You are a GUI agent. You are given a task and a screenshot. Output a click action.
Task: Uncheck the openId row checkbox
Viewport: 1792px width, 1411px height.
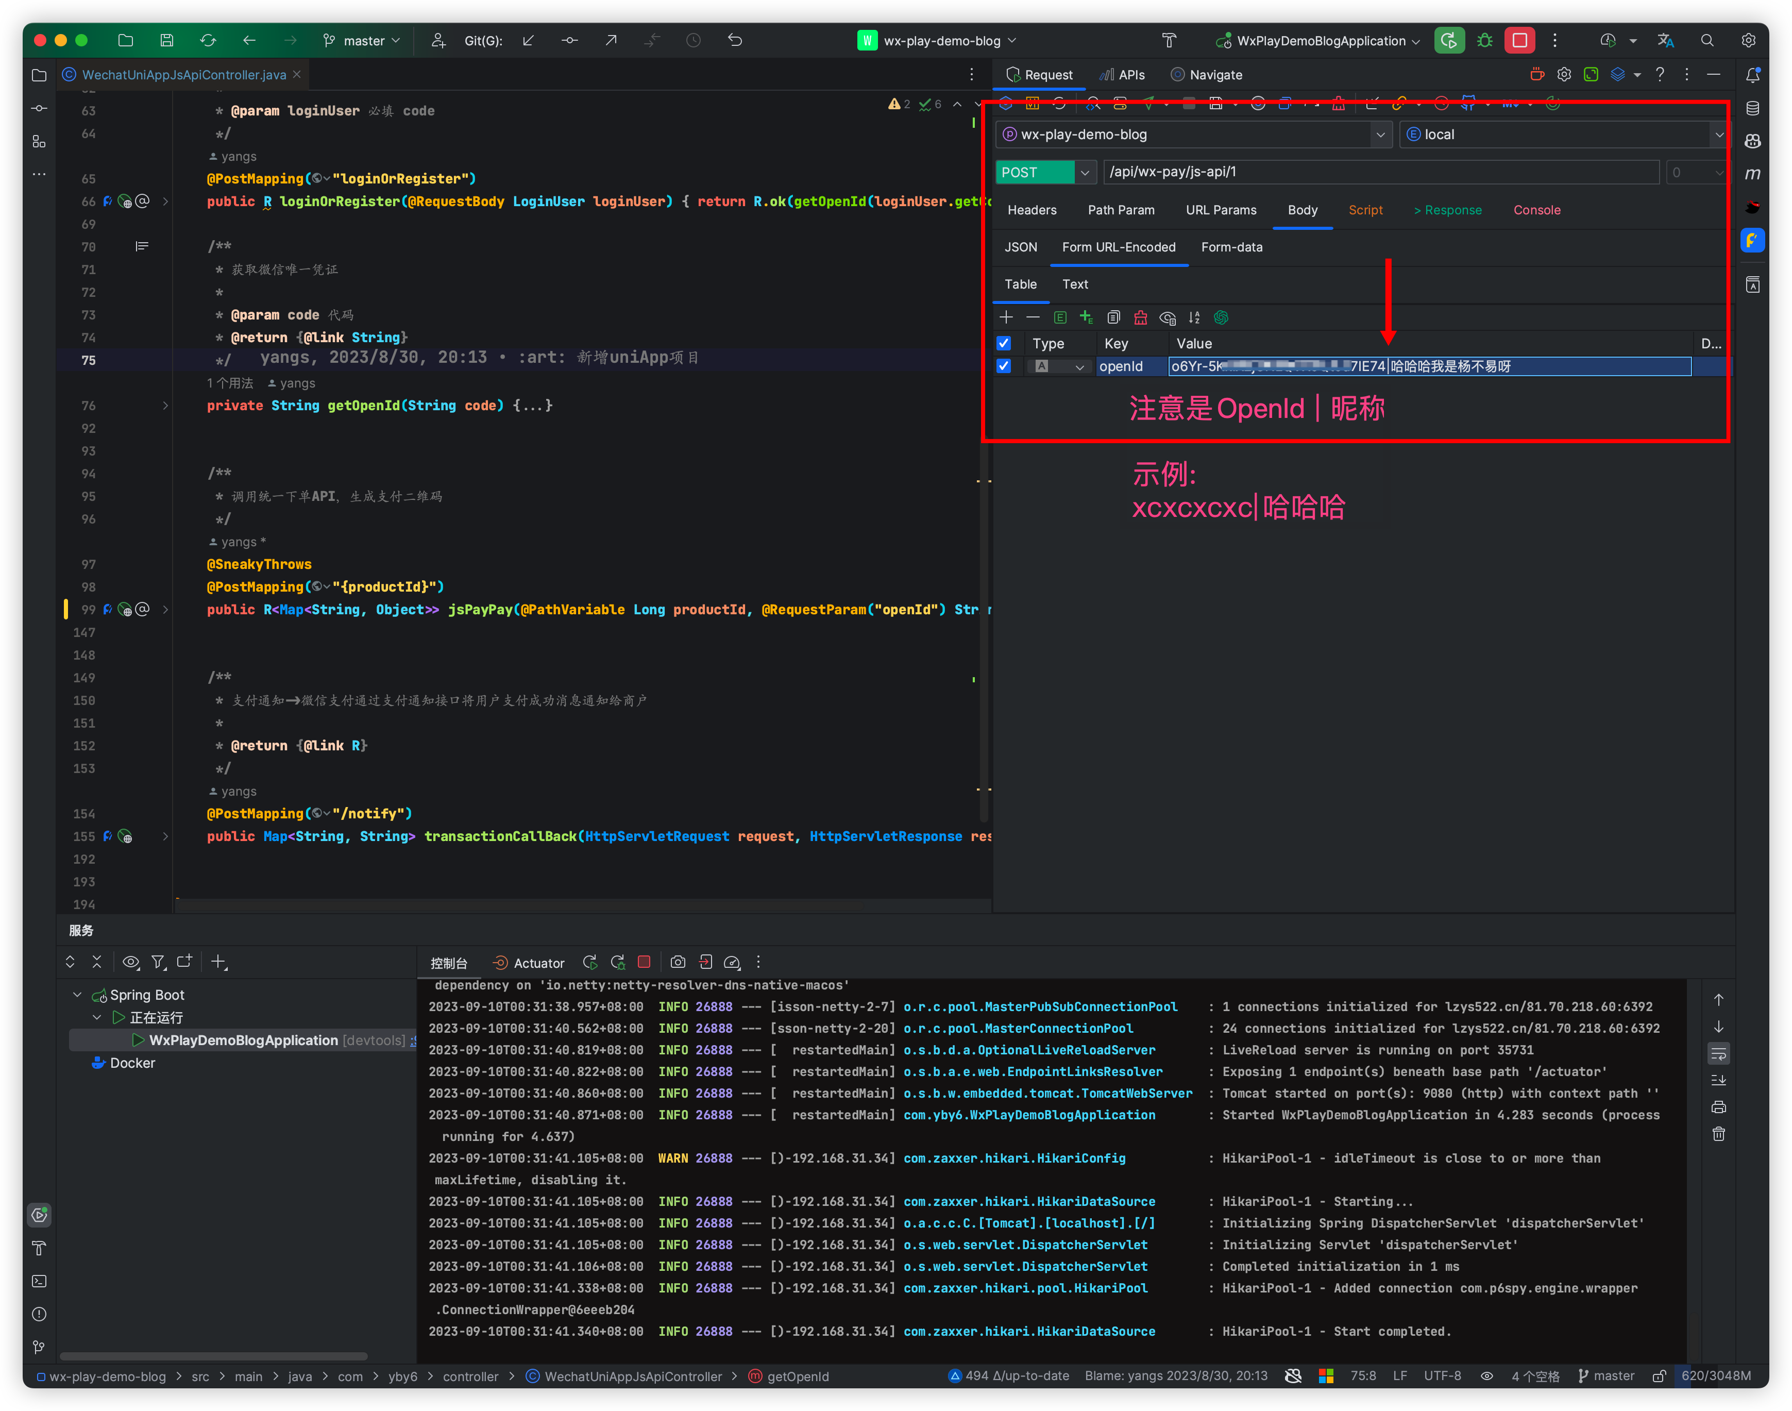pyautogui.click(x=1004, y=366)
